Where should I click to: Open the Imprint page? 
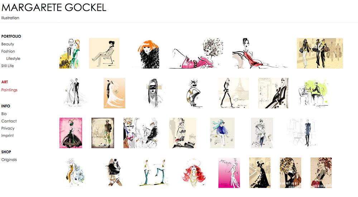(7, 135)
